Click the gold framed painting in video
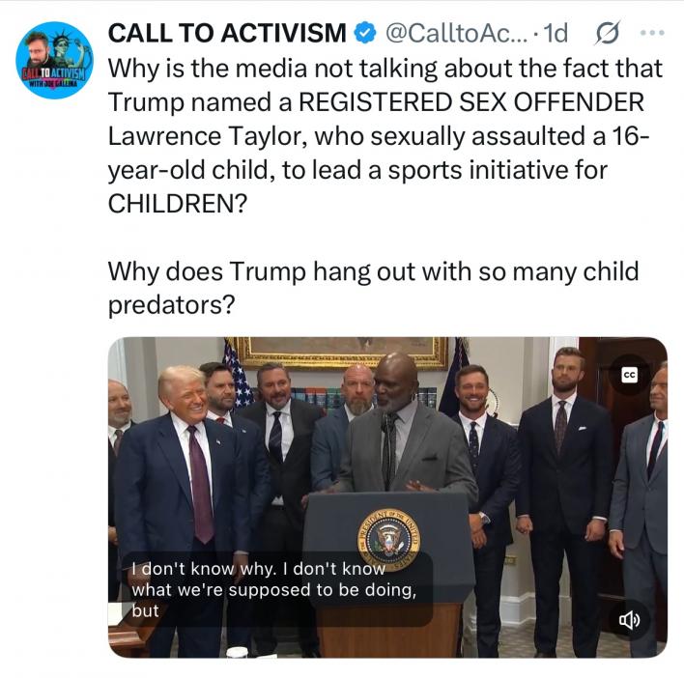Screen dimensions: 684x678 342,353
